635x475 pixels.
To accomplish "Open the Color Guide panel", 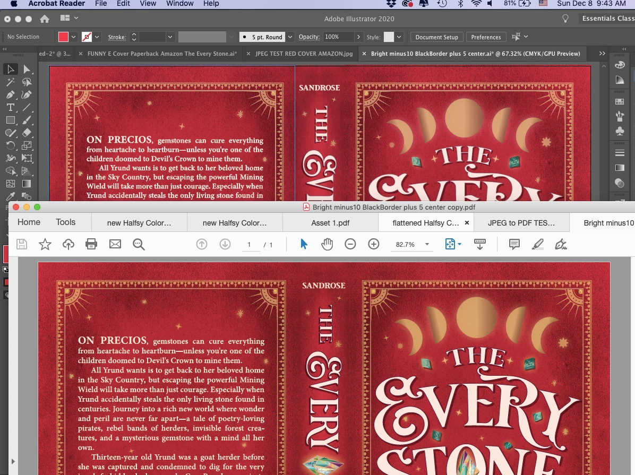I will 620,80.
